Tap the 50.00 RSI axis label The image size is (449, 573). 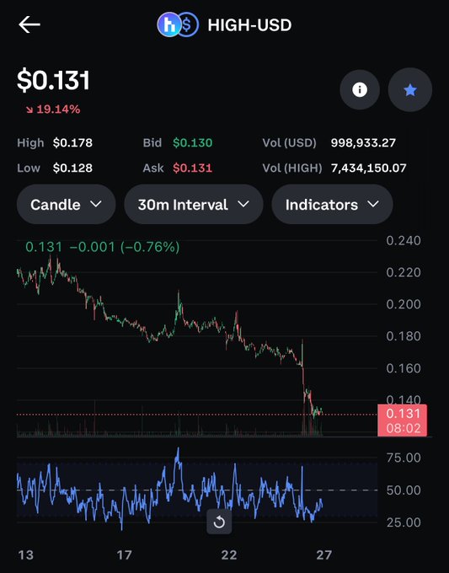[404, 490]
